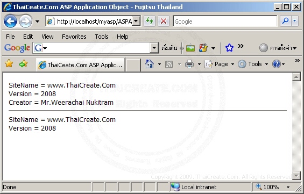The height and width of the screenshot is (194, 304).
Task: Open the Help menu
Action: point(122,37)
